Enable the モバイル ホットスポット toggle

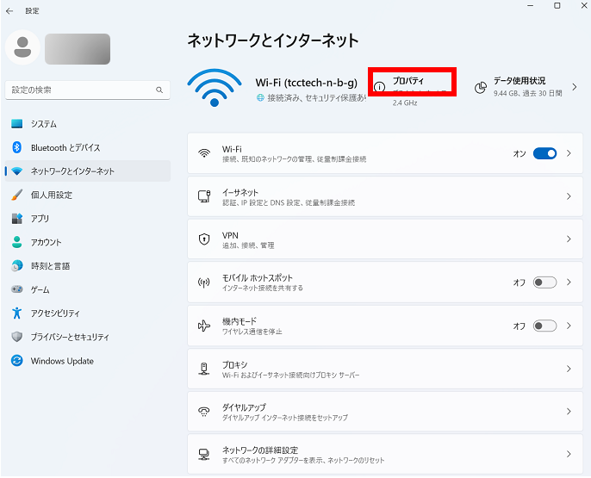tap(544, 282)
